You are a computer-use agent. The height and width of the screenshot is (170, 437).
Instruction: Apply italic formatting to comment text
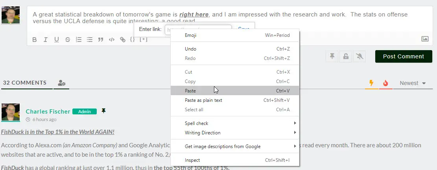[46, 40]
